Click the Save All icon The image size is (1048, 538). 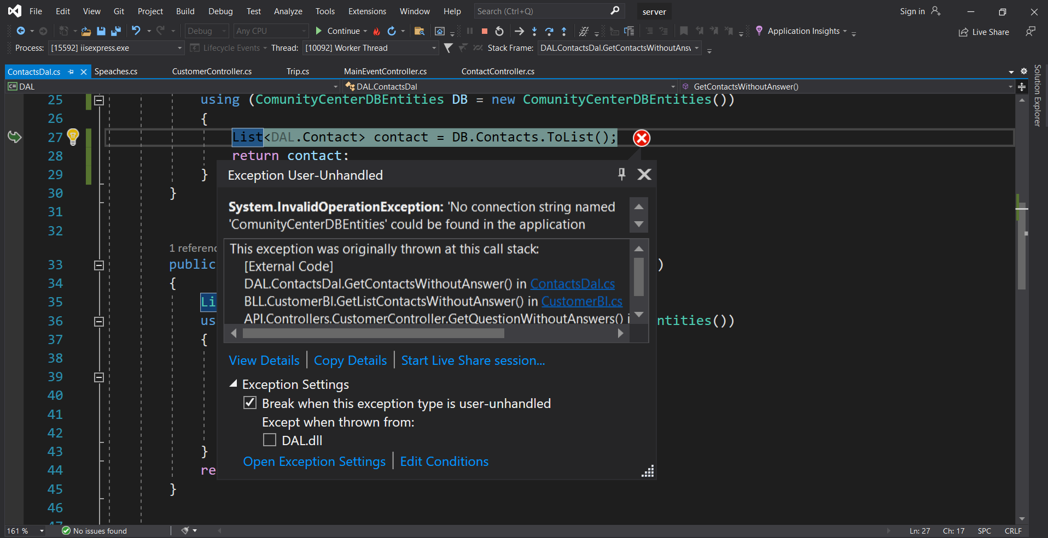pos(115,31)
